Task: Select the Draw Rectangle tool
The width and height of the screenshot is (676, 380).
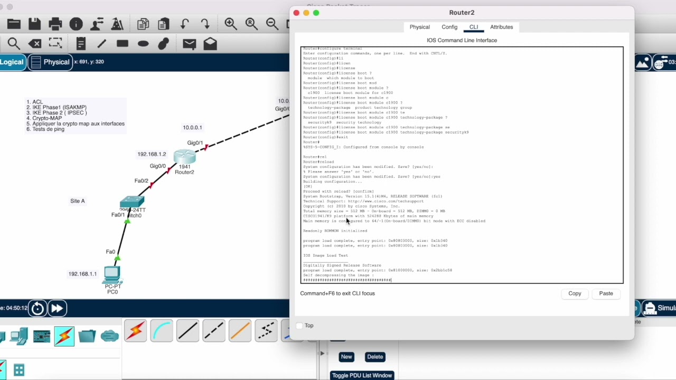Action: pos(123,44)
